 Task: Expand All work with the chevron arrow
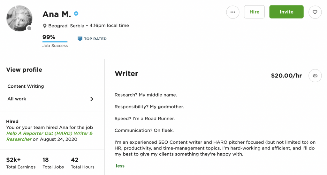92,99
